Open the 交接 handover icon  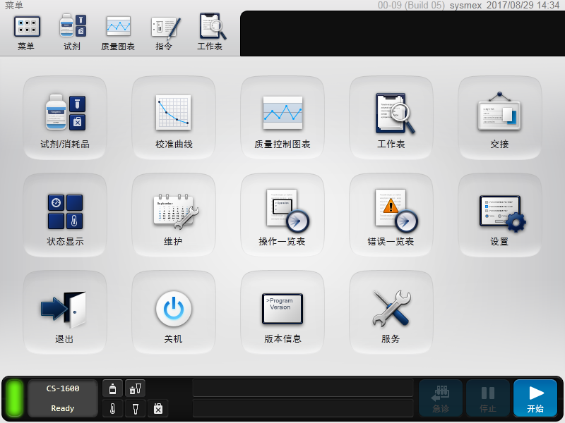pos(499,117)
